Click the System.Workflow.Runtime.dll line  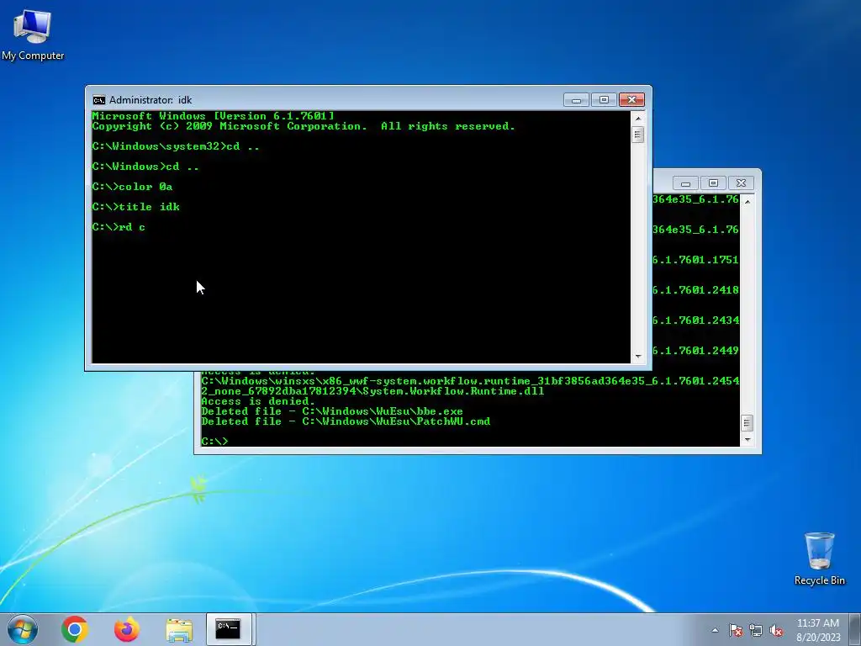click(x=372, y=391)
